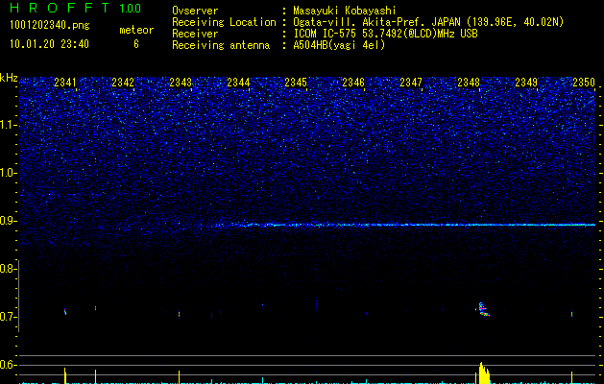604x384 pixels.
Task: Click the 2343 time marker
Action: click(x=181, y=83)
